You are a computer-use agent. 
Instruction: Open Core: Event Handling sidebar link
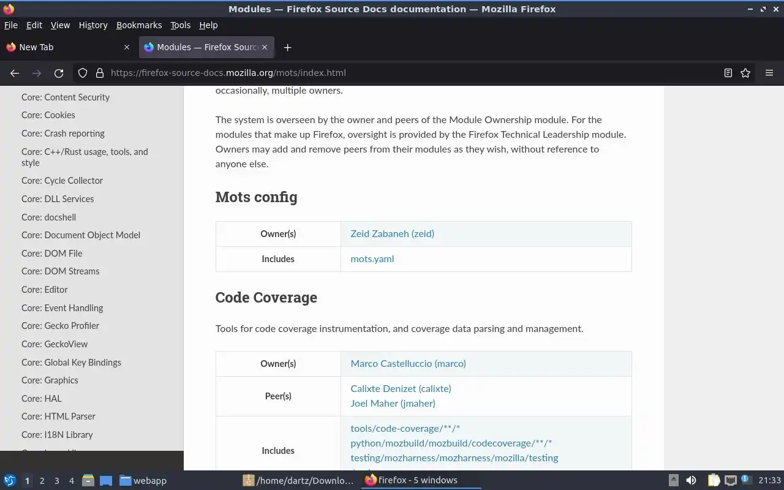(x=62, y=308)
